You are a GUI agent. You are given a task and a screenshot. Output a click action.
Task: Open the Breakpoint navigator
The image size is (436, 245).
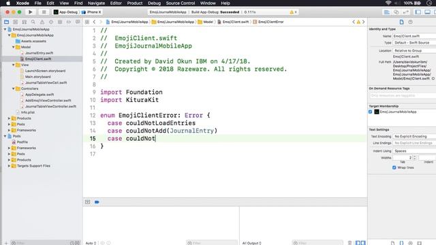click(69, 22)
